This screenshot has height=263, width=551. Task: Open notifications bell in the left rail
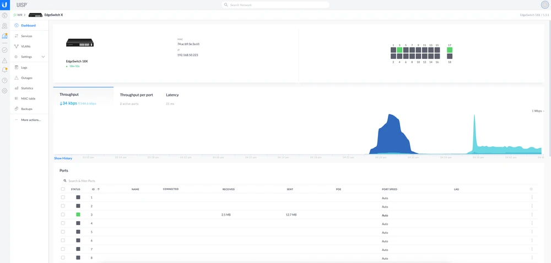5,70
